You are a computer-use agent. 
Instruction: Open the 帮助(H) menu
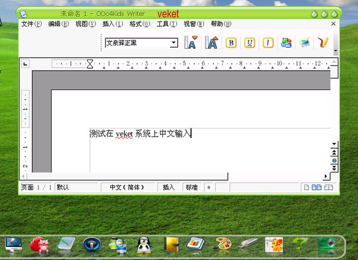click(x=221, y=24)
